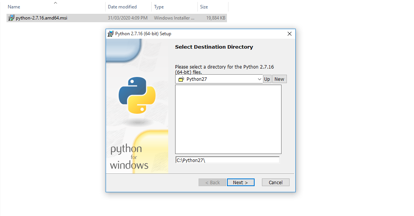Select the Python27 text in directory combo box
The width and height of the screenshot is (414, 216).
tap(196, 79)
